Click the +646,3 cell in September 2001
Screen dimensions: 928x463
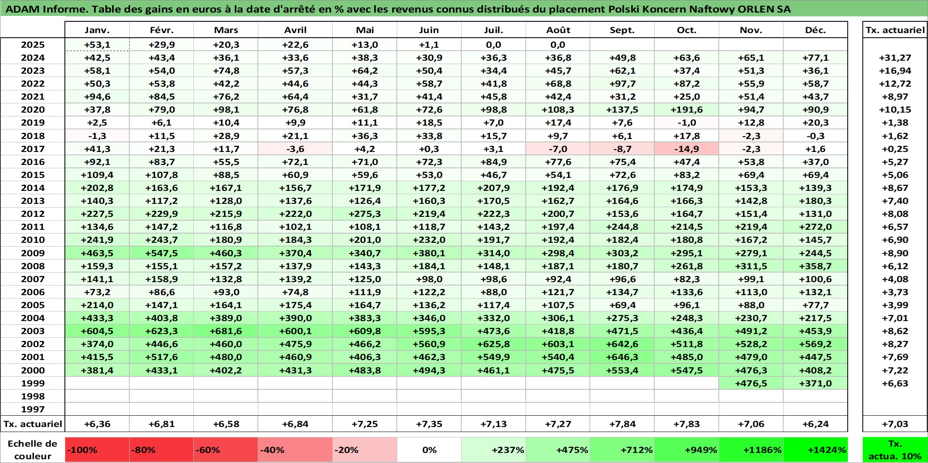[622, 357]
